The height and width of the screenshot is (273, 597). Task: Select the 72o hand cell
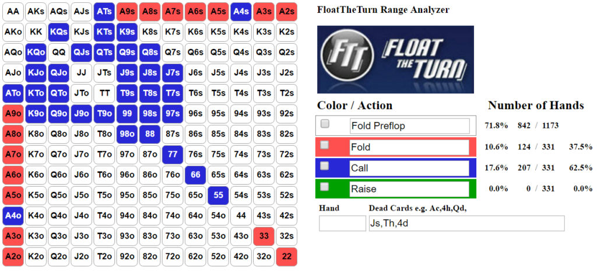click(x=173, y=256)
